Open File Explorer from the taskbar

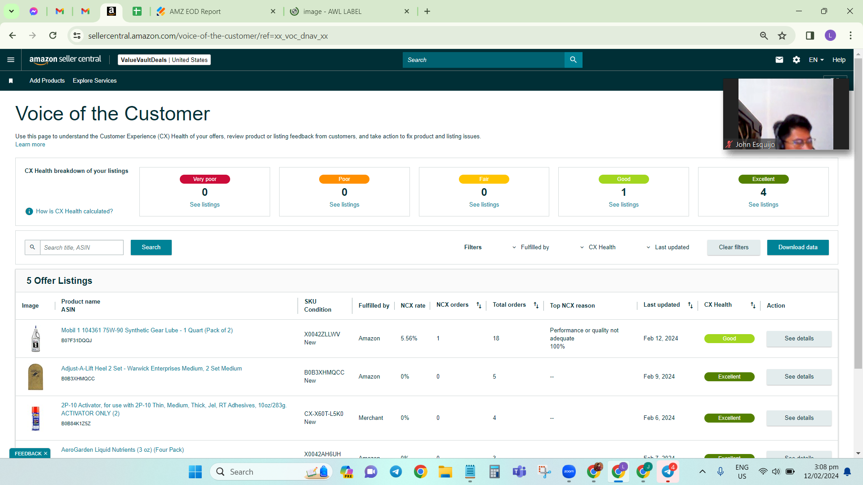[x=445, y=472]
